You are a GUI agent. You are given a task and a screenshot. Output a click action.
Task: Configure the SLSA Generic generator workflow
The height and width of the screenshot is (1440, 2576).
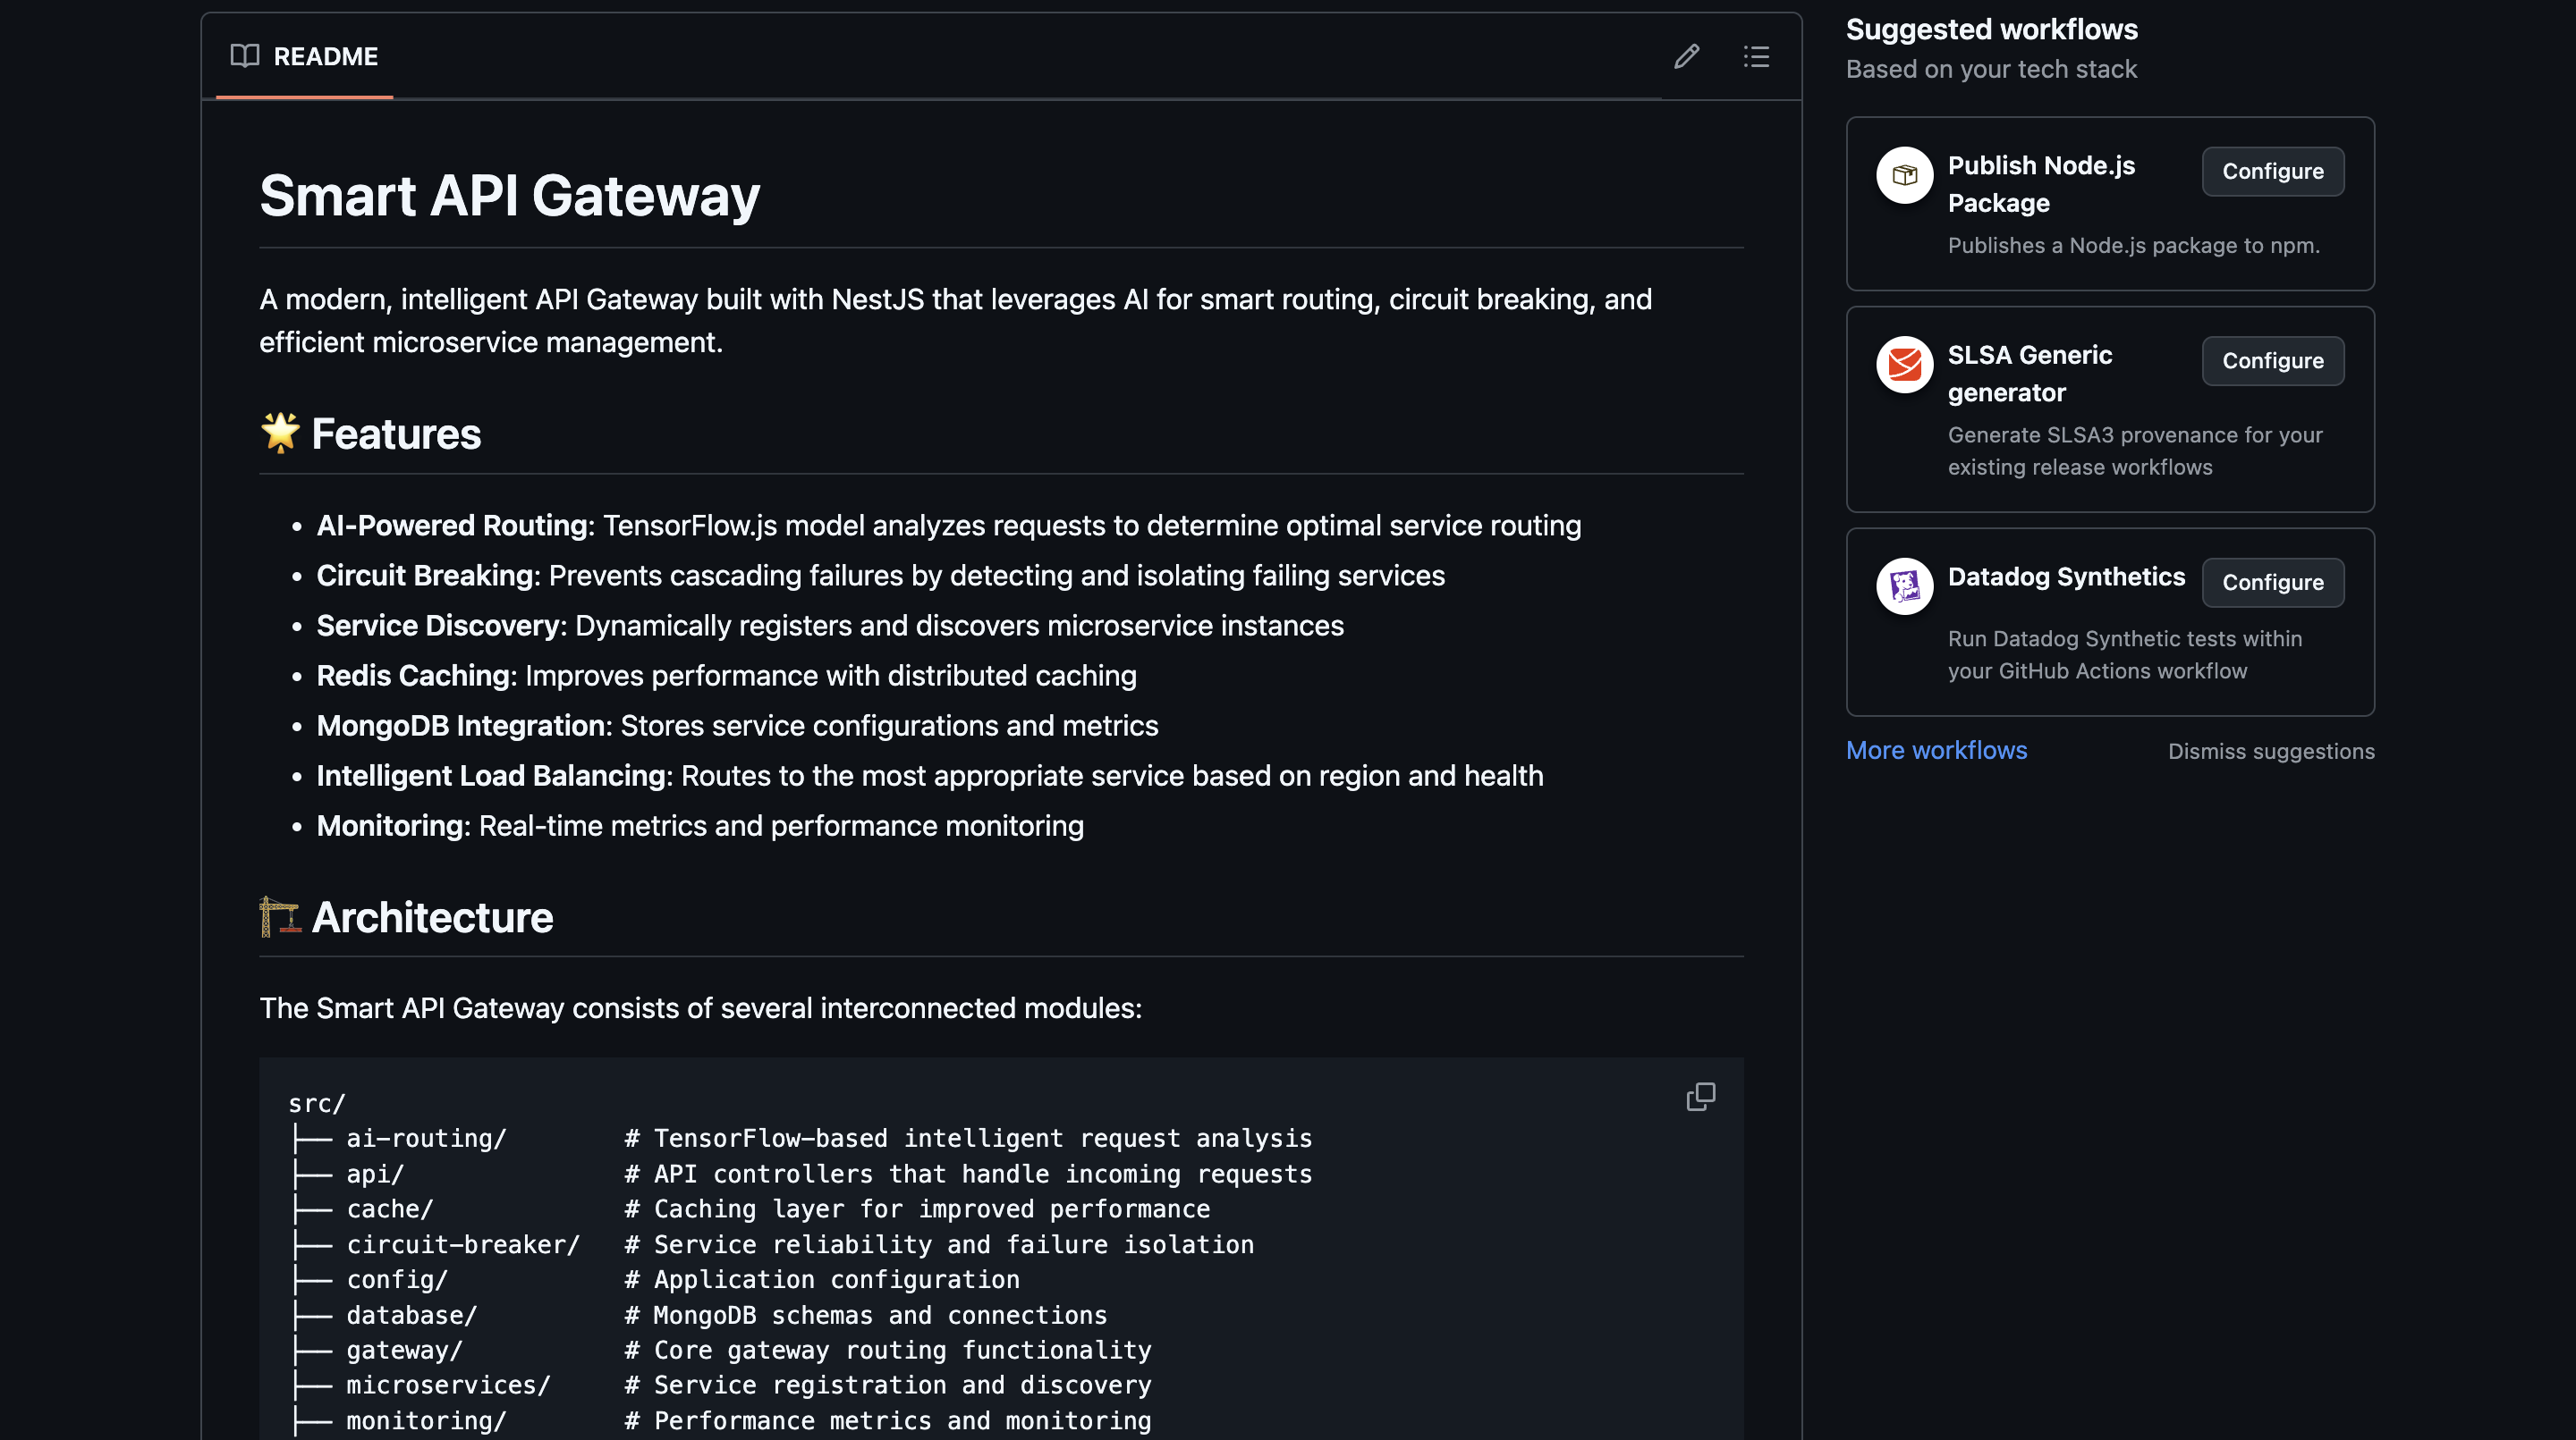pyautogui.click(x=2272, y=361)
